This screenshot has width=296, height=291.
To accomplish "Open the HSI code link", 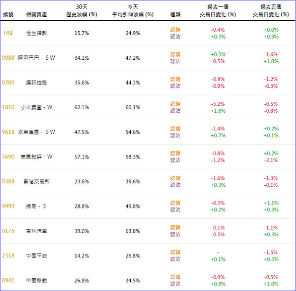I will (x=8, y=33).
